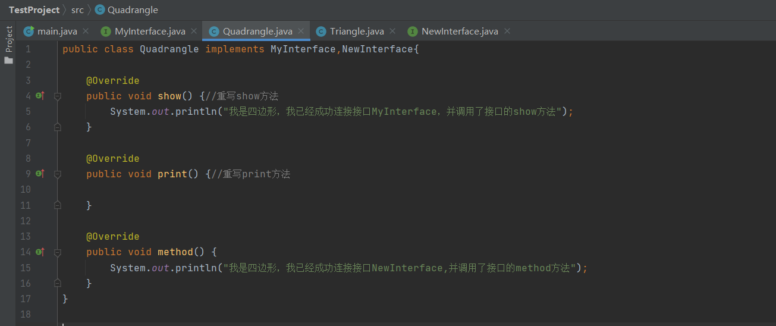Click TestProject in the breadcrumb bar
The image size is (776, 326).
point(34,10)
